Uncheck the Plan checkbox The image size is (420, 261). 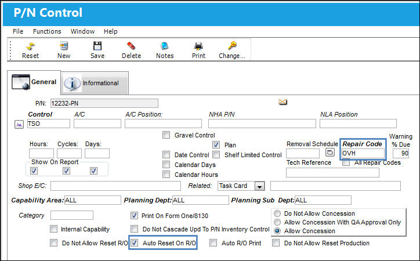pos(216,145)
